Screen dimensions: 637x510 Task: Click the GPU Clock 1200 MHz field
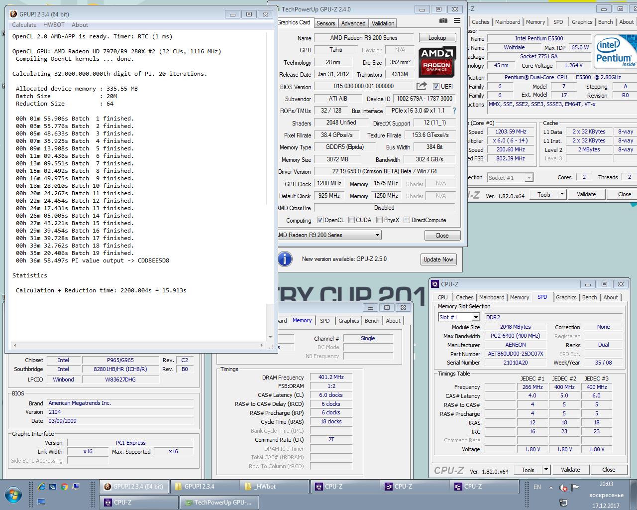[x=329, y=183]
